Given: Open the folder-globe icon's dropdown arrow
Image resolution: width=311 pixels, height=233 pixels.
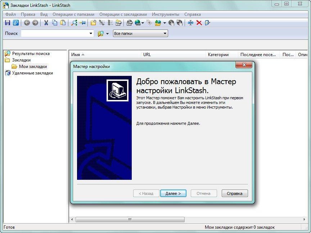Looking at the screenshot, I should click(164, 23).
